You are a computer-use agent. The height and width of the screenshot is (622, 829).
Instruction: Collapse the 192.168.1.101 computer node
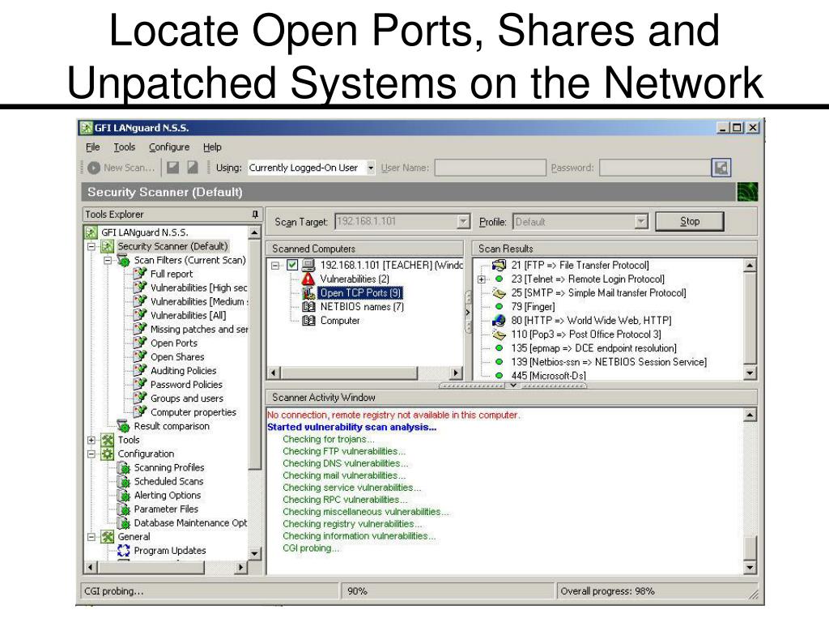pyautogui.click(x=275, y=265)
